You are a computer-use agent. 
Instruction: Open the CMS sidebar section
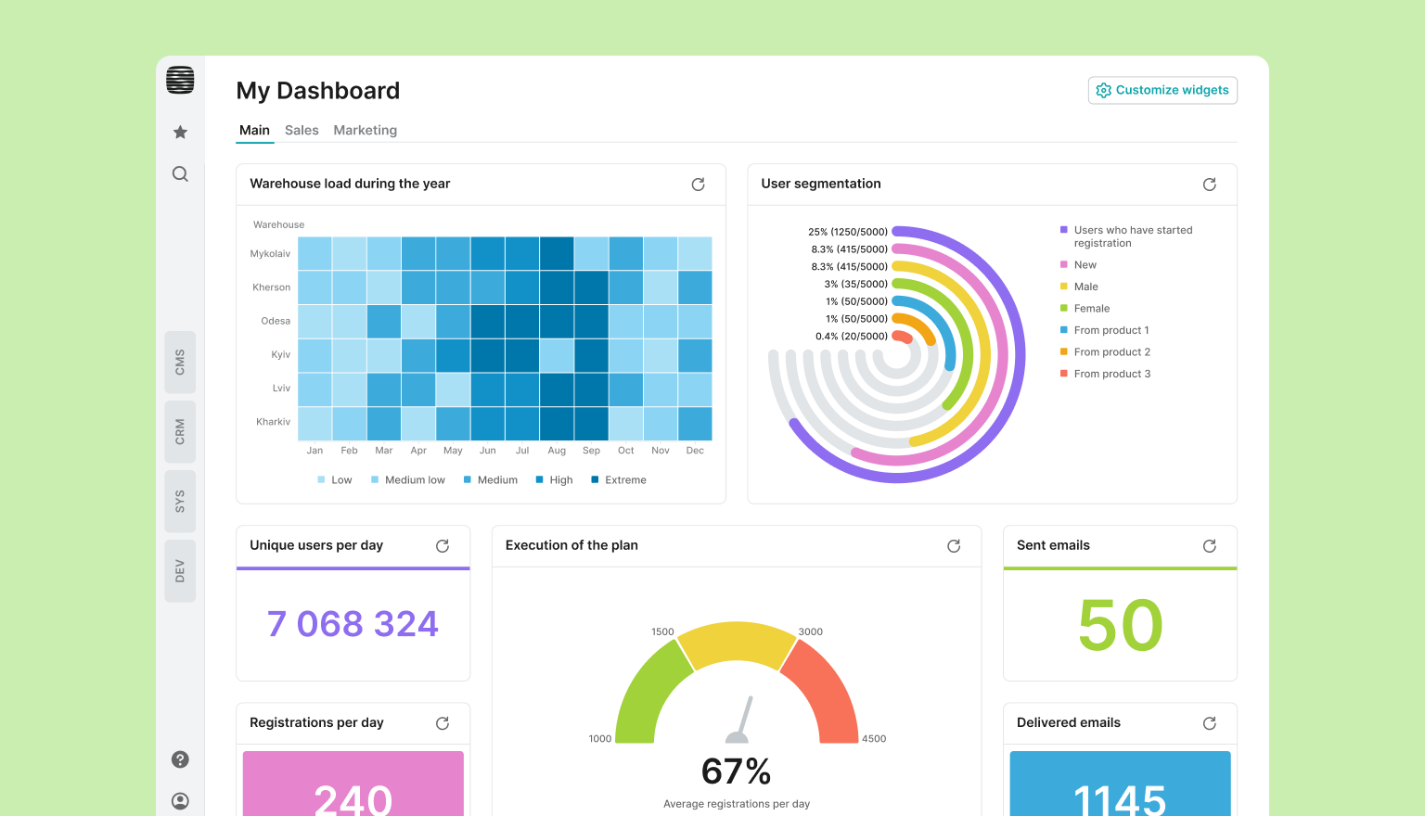coord(180,363)
